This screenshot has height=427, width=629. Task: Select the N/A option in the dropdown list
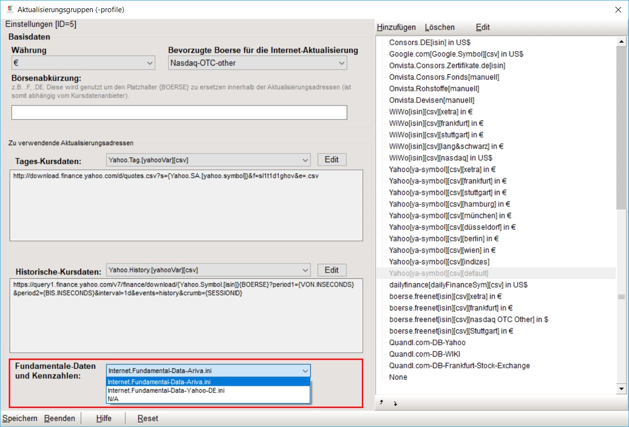tap(113, 399)
